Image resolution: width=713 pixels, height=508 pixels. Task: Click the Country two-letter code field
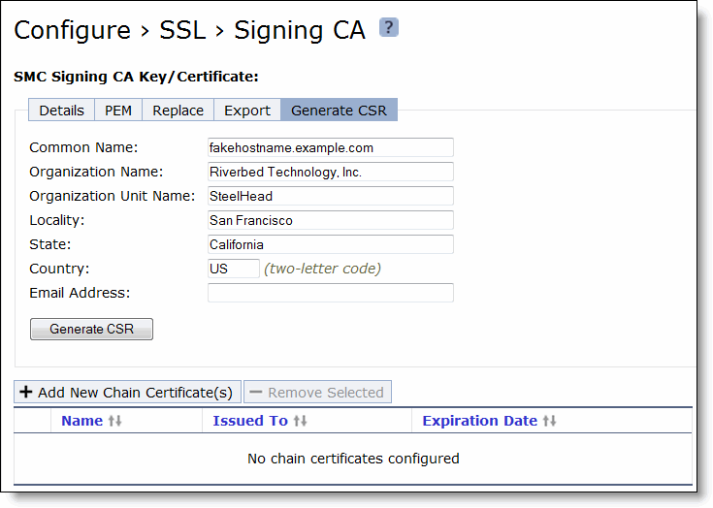(x=233, y=269)
